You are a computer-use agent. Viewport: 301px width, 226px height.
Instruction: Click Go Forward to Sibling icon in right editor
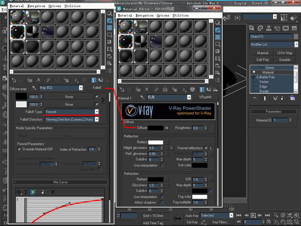point(216,90)
